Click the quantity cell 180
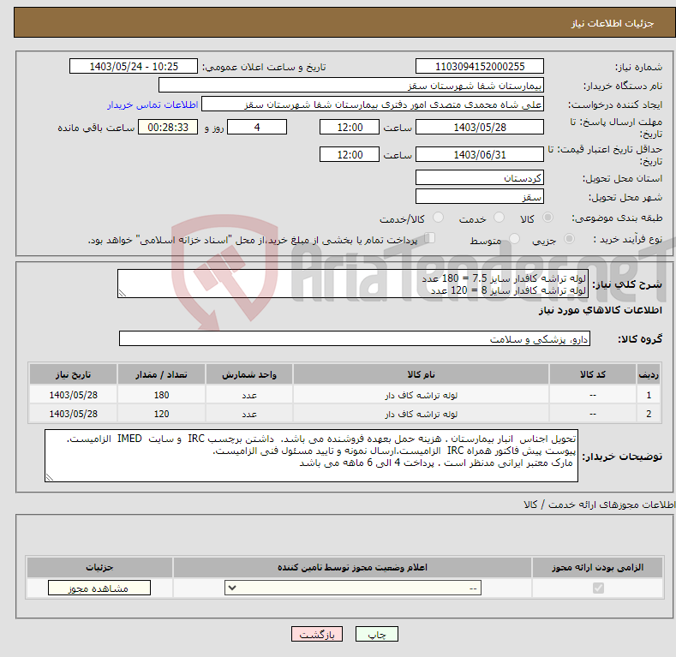Viewport: 676px width, 657px height. (x=161, y=395)
